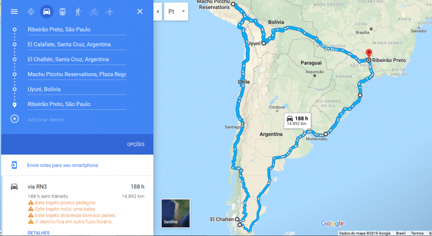Screen dimensions: 432x236
Task: Switch to walking directions mode
Action: (x=78, y=12)
